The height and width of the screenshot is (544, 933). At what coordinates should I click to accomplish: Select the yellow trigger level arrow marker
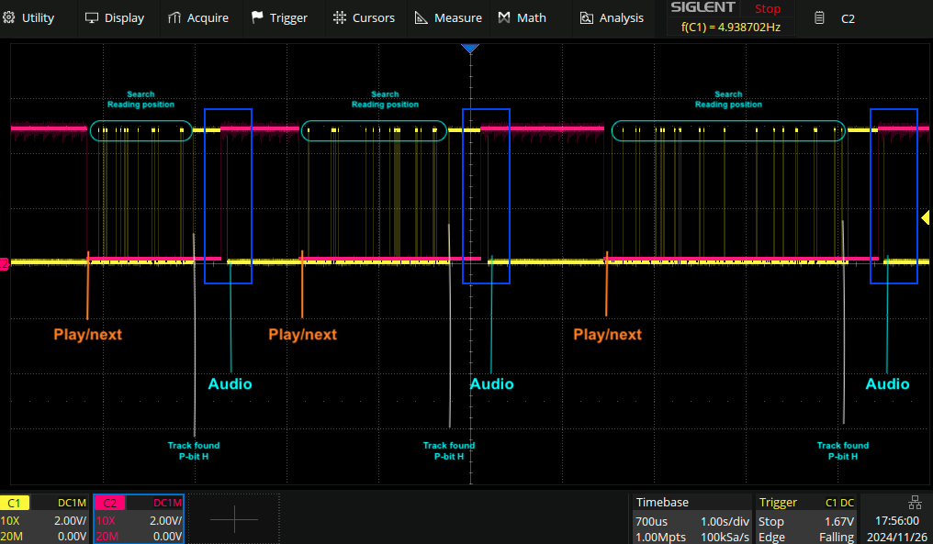926,217
